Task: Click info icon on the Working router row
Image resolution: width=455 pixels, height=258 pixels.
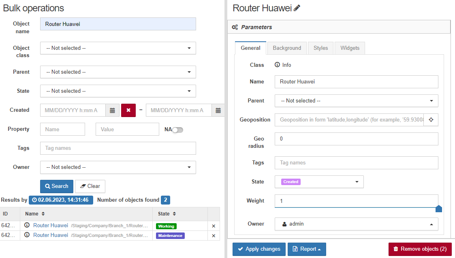Action: pos(27,225)
